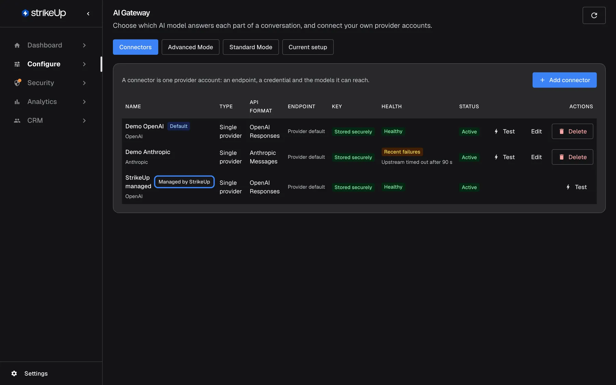This screenshot has height=385, width=616.
Task: Click the trash icon for Demo OpenAI
Action: coord(562,131)
